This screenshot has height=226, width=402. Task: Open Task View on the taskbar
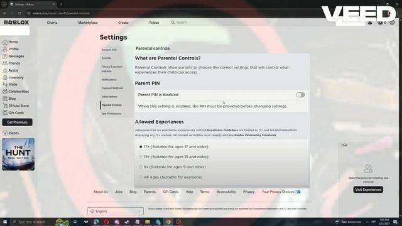point(75,222)
